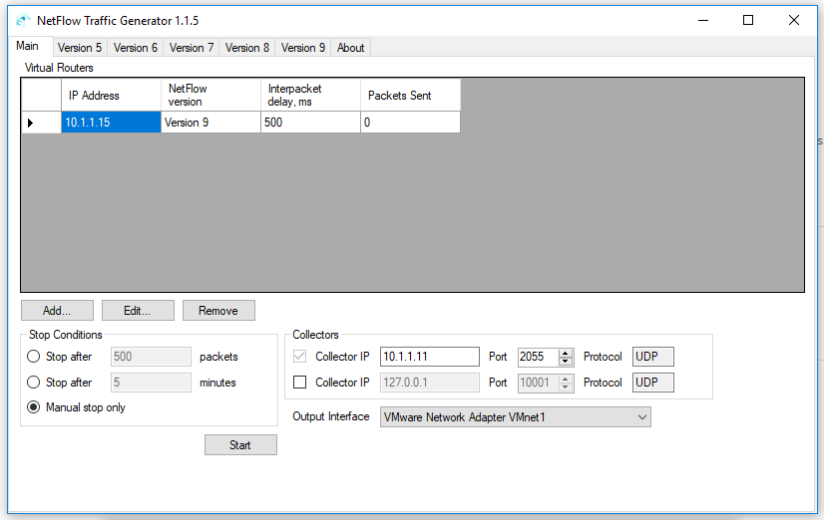Enable the second Collector IP checkbox

[299, 382]
